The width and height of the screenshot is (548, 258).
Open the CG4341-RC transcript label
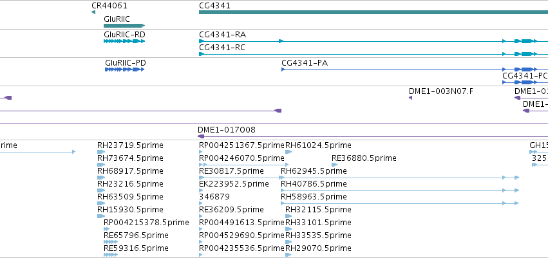pos(222,48)
